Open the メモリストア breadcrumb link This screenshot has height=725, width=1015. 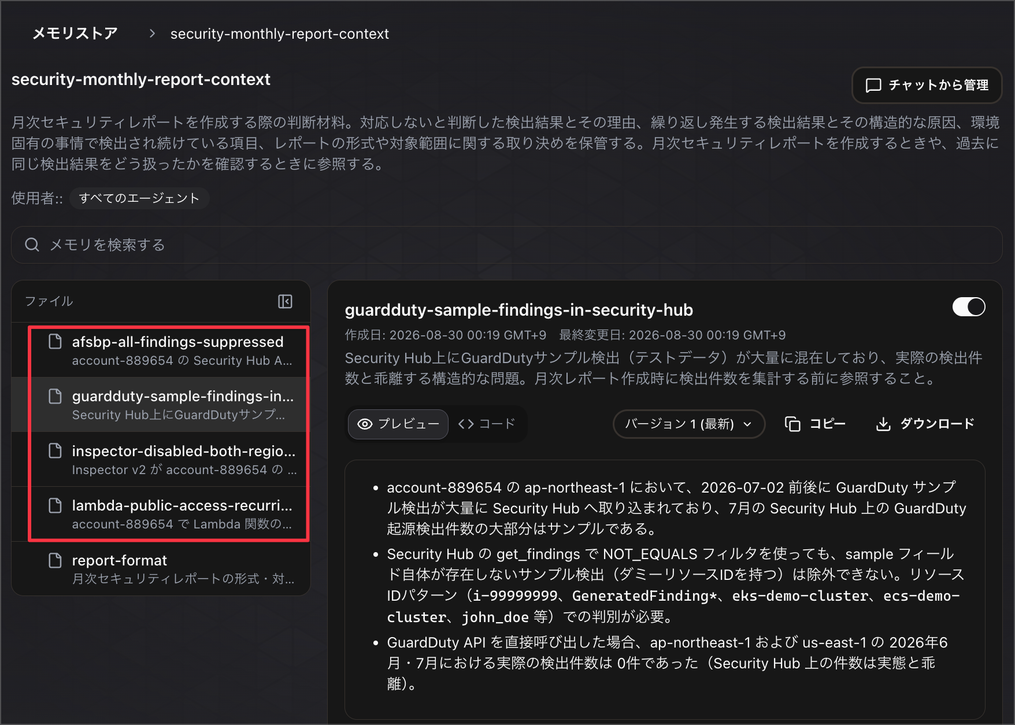pos(75,34)
